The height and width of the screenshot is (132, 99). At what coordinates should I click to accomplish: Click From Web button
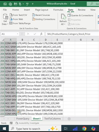click(x=16, y=19)
